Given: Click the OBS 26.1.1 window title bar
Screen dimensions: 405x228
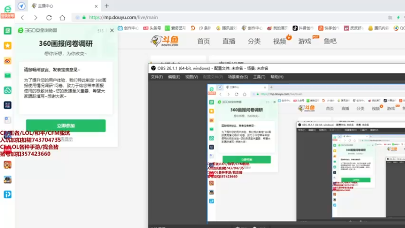Looking at the screenshot, I should click(276, 68).
